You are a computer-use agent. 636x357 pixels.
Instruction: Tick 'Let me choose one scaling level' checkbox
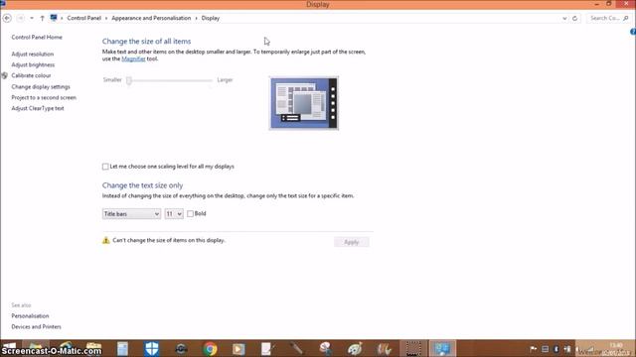105,167
